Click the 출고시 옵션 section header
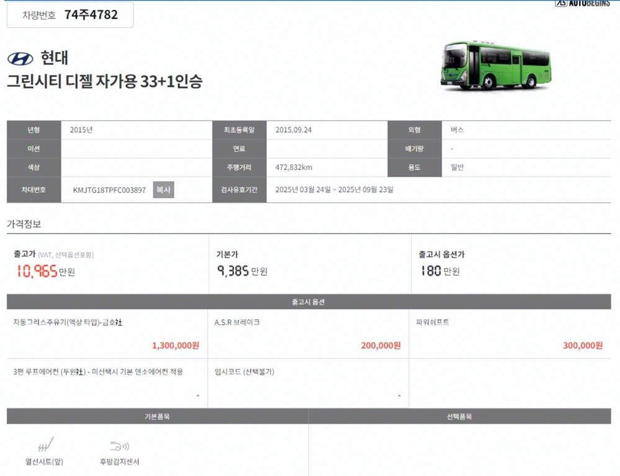This screenshot has width=620, height=476. (308, 302)
